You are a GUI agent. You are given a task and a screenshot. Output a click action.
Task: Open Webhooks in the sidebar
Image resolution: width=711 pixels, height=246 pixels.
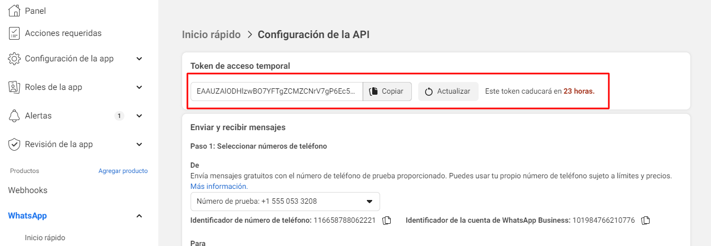pos(28,190)
